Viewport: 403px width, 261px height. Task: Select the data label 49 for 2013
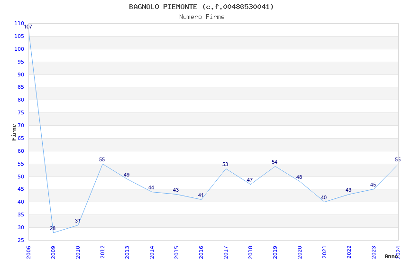coord(127,175)
